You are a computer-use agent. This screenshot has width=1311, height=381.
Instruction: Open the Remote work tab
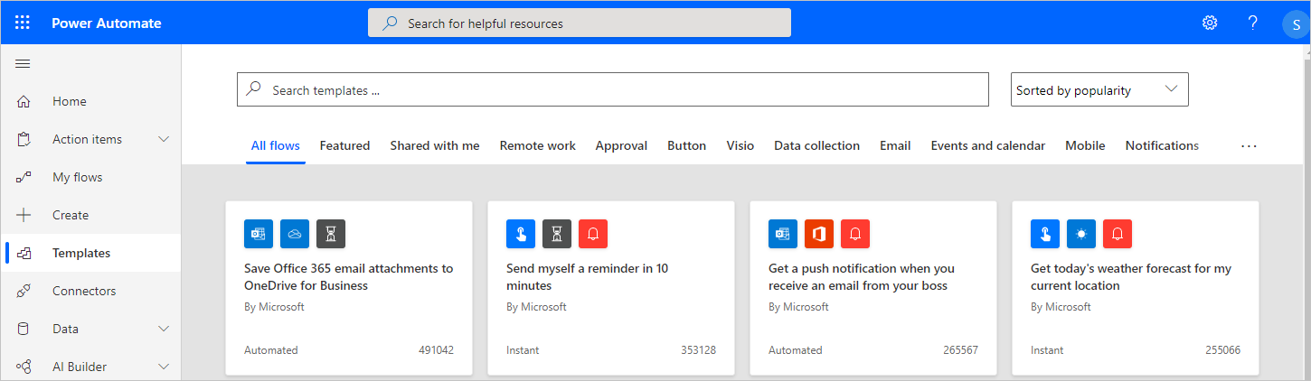click(x=537, y=145)
